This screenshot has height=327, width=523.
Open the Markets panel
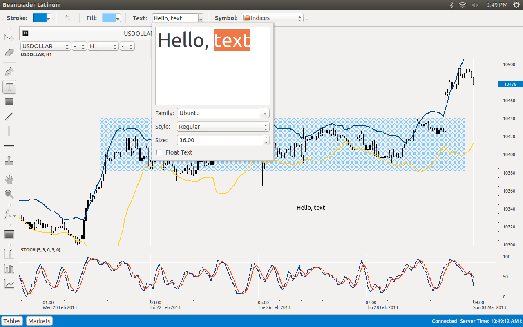(x=40, y=321)
